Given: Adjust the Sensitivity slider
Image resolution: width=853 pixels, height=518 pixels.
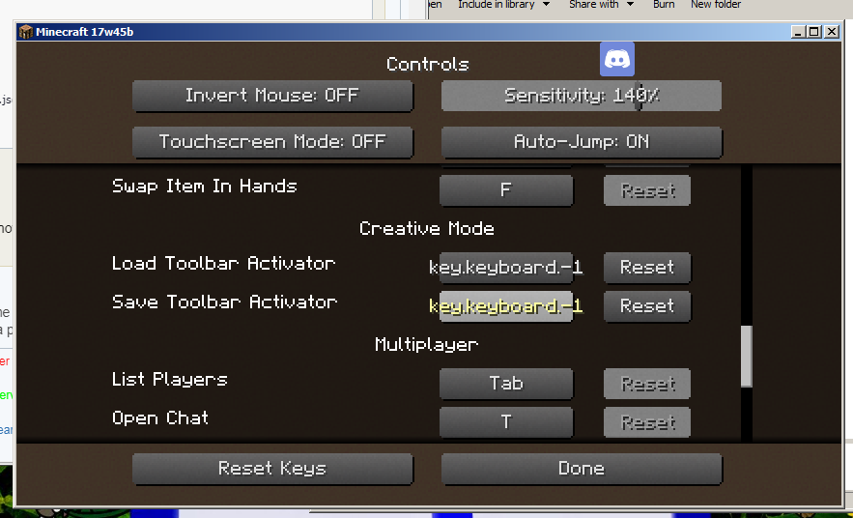Looking at the screenshot, I should click(582, 96).
